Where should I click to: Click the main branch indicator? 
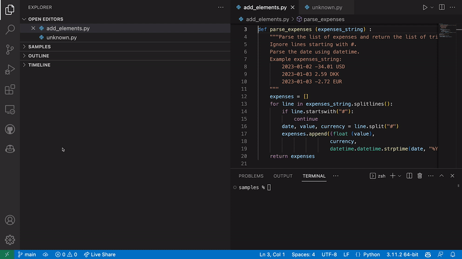pos(27,254)
